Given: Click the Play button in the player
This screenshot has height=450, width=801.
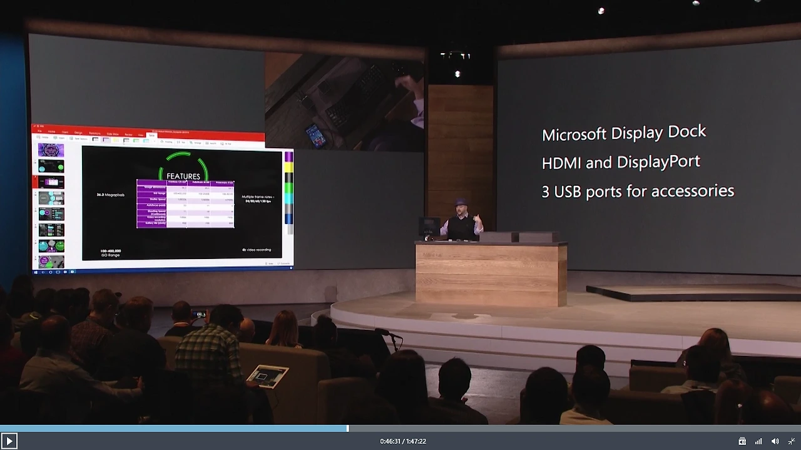Looking at the screenshot, I should (x=9, y=441).
